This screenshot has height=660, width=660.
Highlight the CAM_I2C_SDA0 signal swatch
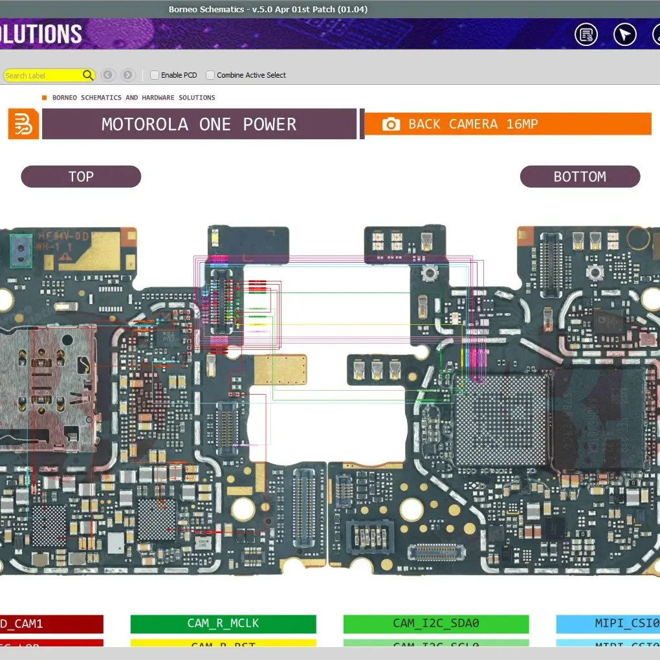tap(436, 624)
